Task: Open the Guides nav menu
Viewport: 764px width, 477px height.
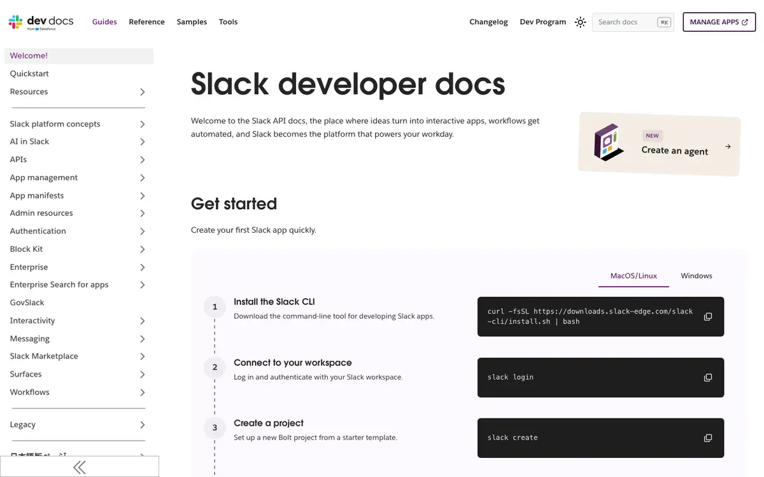Action: (104, 22)
